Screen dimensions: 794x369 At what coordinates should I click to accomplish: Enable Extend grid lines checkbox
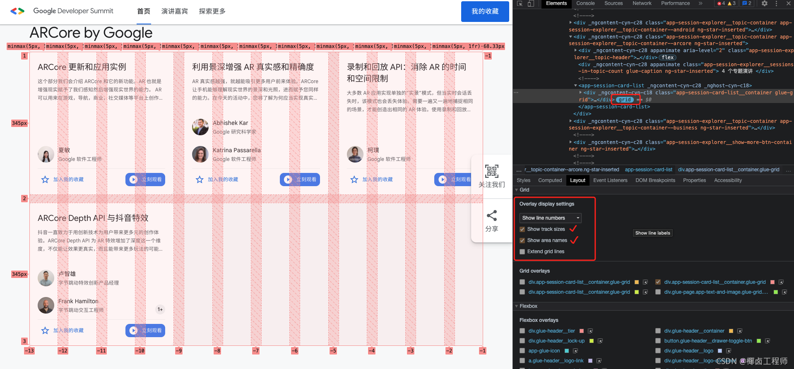point(522,252)
